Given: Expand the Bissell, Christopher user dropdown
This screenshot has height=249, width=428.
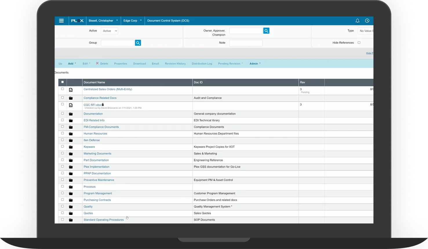Looking at the screenshot, I should (x=103, y=21).
